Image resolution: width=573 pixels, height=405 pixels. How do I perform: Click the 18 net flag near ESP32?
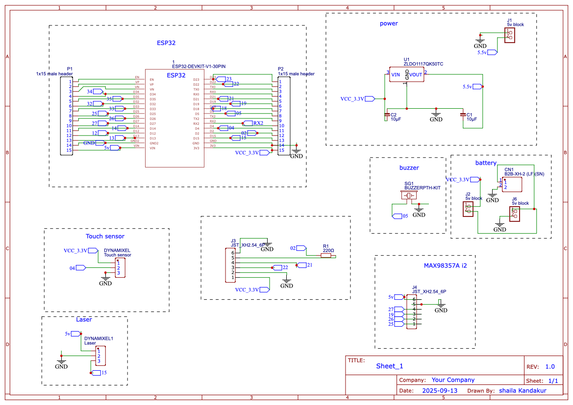219,108
